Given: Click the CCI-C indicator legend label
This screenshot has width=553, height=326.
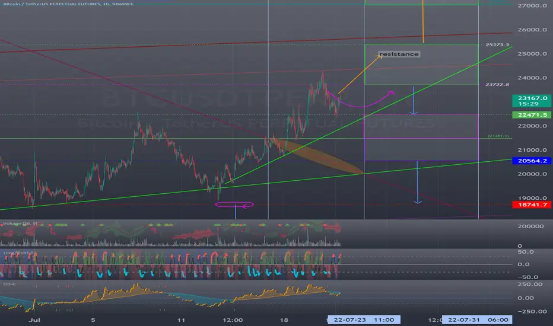Looking at the screenshot, I should point(9,284).
